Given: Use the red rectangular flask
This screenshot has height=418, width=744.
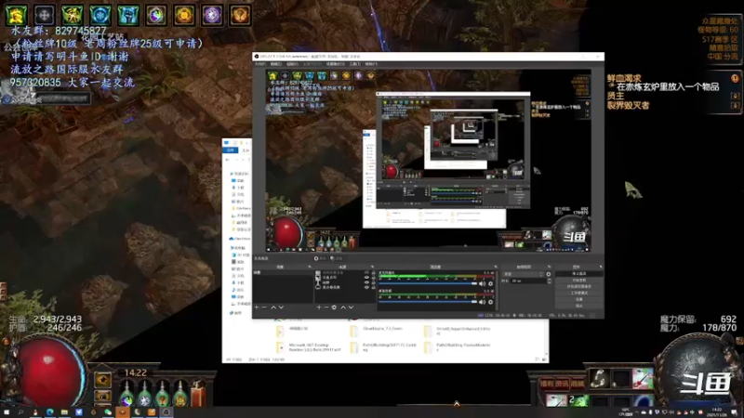Looking at the screenshot, I should [198, 393].
